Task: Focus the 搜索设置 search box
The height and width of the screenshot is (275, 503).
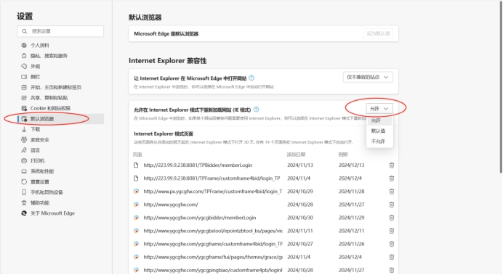Action: click(x=60, y=31)
